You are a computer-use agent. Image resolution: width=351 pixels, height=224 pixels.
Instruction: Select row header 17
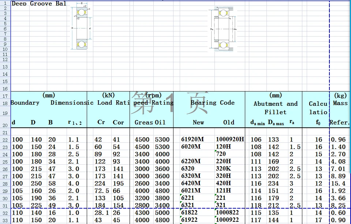pyautogui.click(x=5, y=96)
